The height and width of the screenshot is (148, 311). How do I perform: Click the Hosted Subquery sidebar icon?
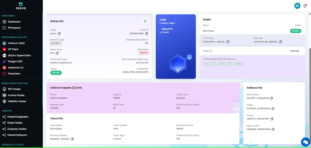click(x=4, y=135)
